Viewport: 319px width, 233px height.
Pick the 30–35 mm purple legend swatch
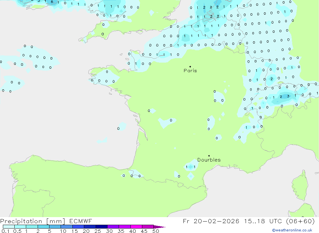[x=113, y=227]
